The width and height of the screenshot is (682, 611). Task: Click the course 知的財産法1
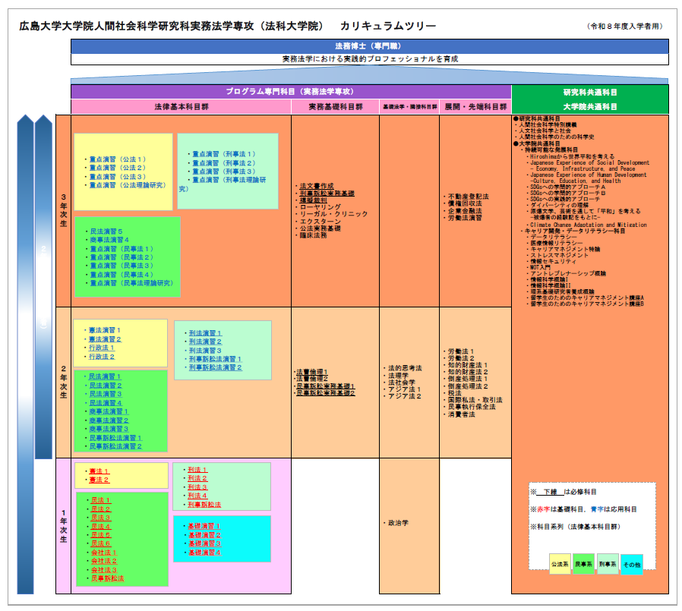[468, 365]
